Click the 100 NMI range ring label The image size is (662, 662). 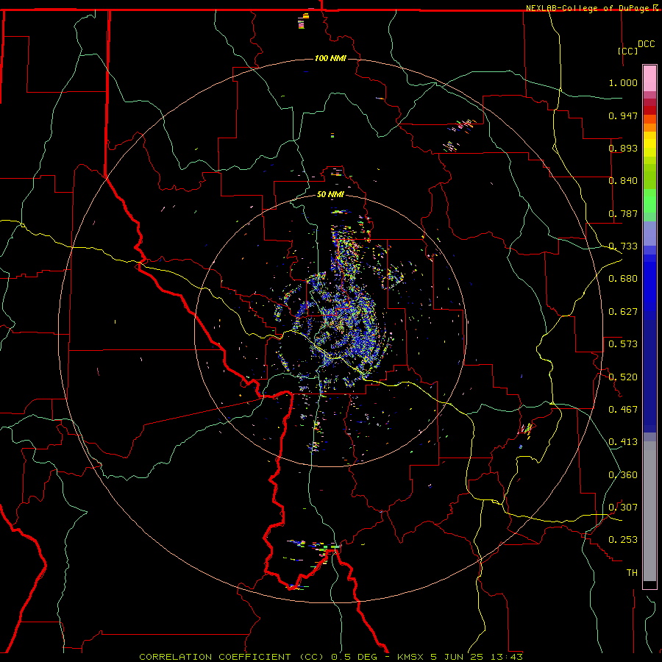[330, 58]
